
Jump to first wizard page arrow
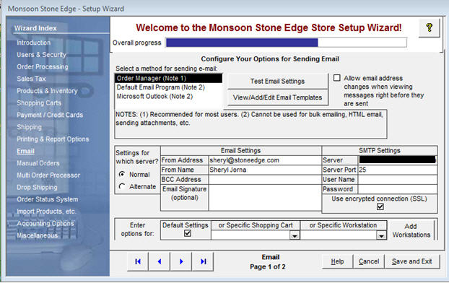click(x=138, y=261)
